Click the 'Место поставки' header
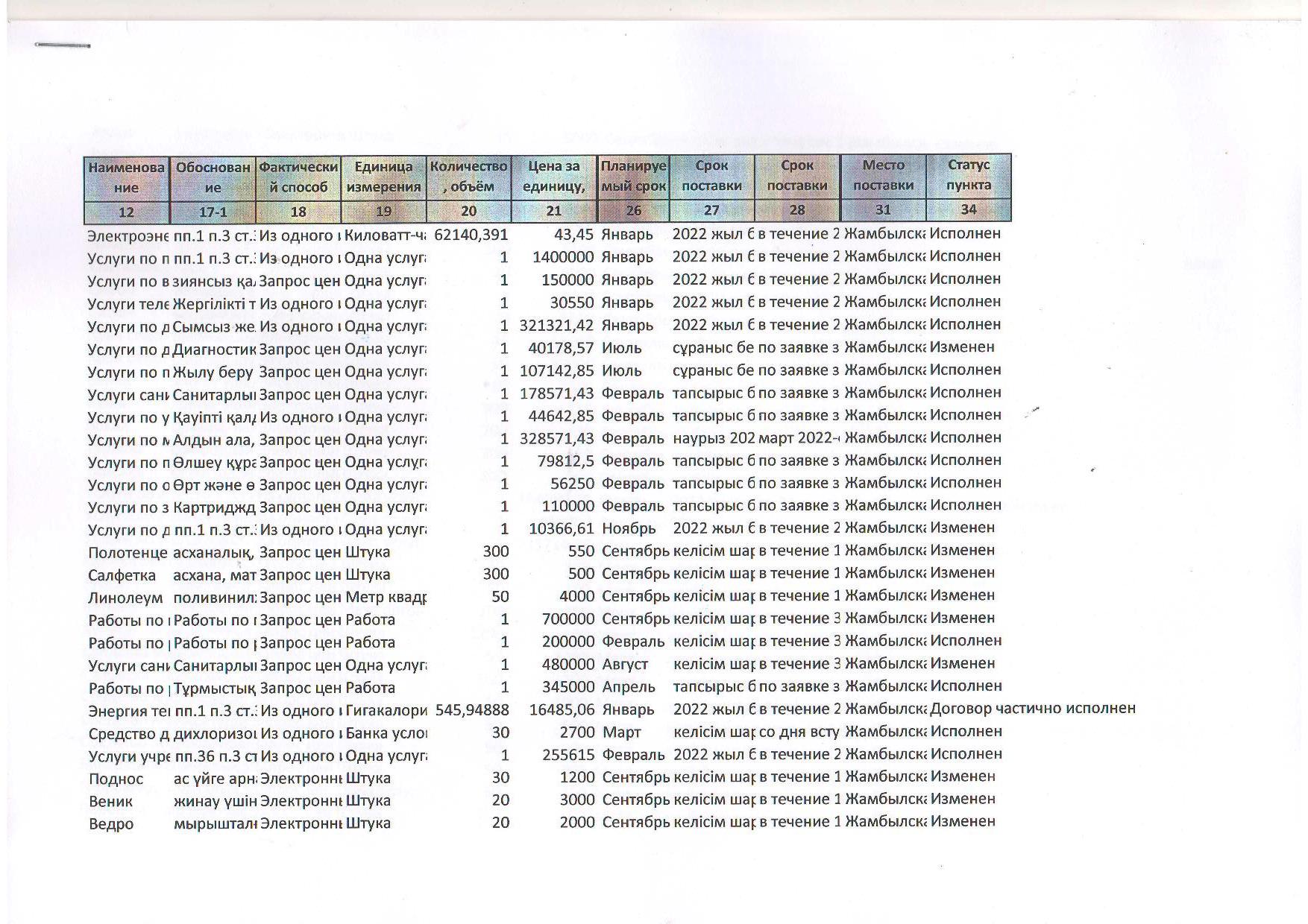The height and width of the screenshot is (924, 1308). (x=883, y=176)
